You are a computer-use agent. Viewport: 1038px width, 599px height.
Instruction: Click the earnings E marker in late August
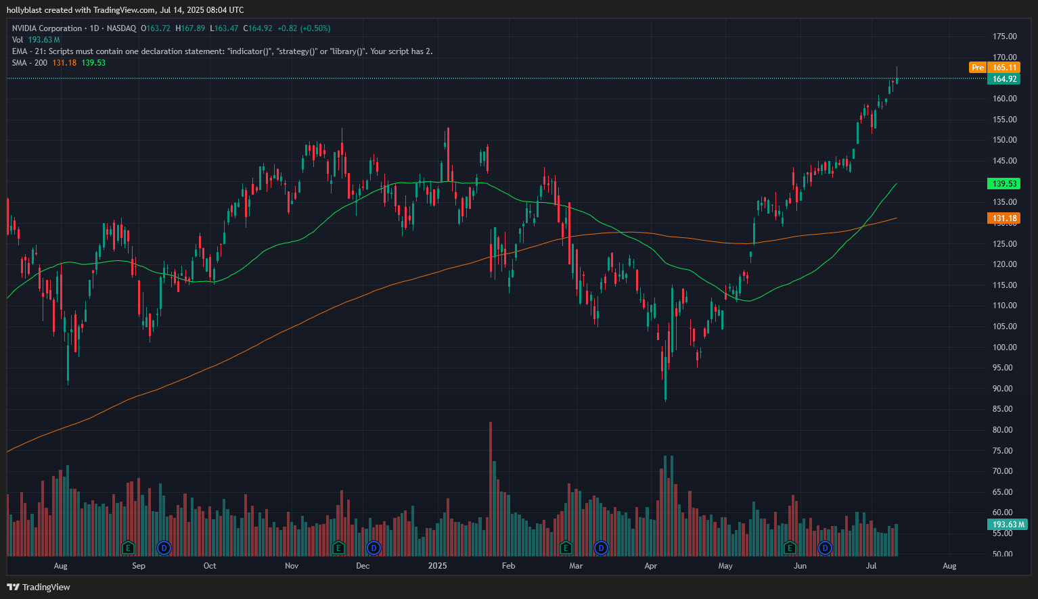127,547
